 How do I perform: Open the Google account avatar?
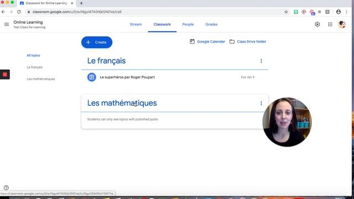tap(342, 24)
